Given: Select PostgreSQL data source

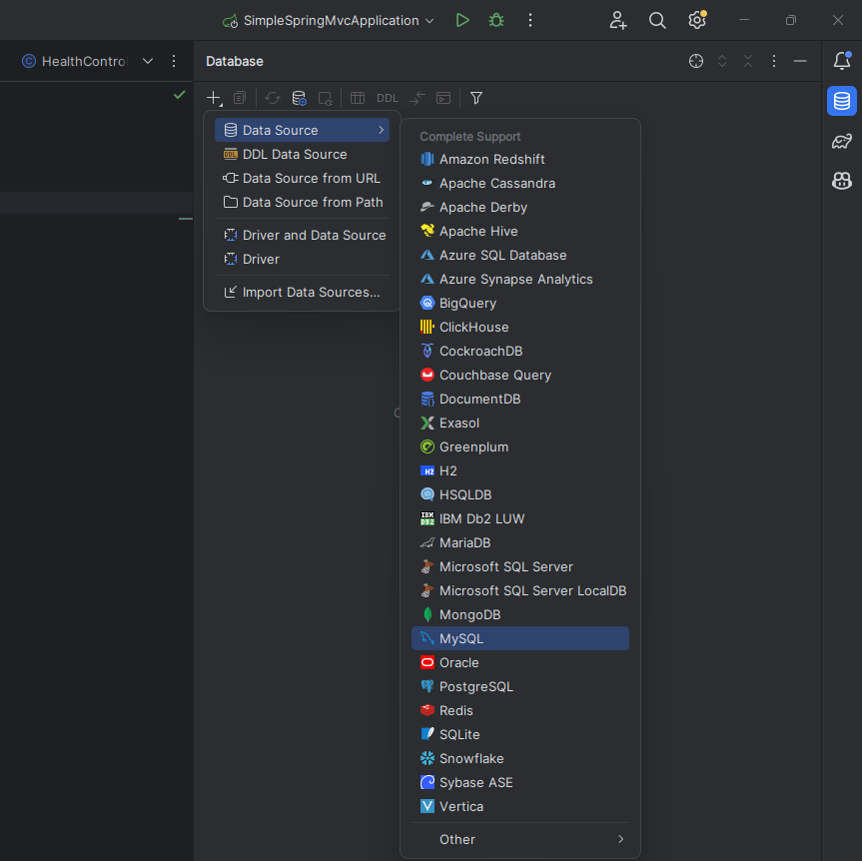Looking at the screenshot, I should click(x=520, y=686).
